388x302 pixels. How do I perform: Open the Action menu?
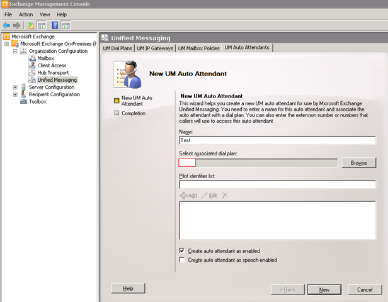tap(26, 14)
